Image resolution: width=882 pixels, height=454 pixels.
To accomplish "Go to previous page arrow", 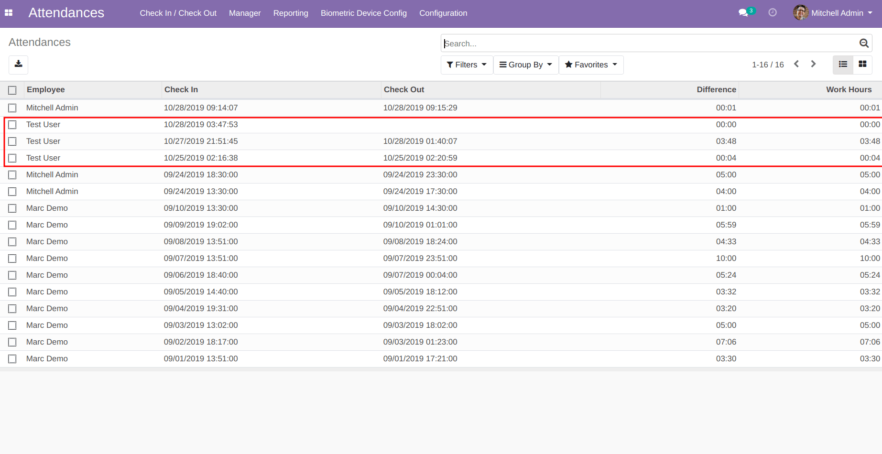I will [796, 64].
